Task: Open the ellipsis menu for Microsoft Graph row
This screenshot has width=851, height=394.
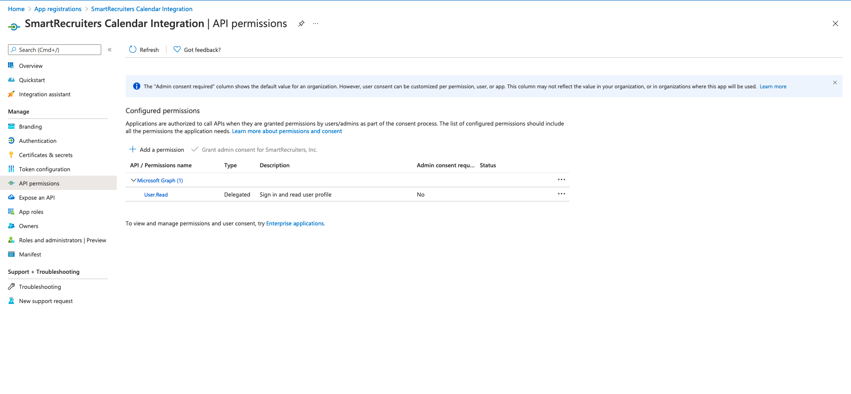Action: pyautogui.click(x=562, y=180)
